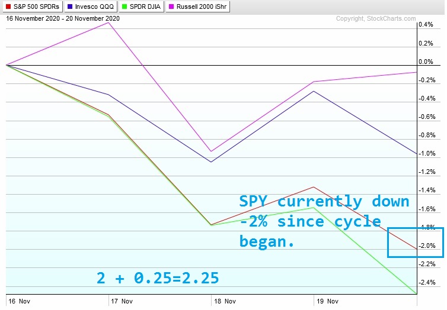The width and height of the screenshot is (447, 310).
Task: Click the 18 Nov date label
Action: [x=225, y=302]
